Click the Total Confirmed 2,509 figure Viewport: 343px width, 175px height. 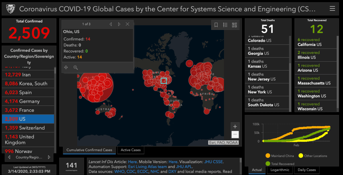pyautogui.click(x=29, y=33)
